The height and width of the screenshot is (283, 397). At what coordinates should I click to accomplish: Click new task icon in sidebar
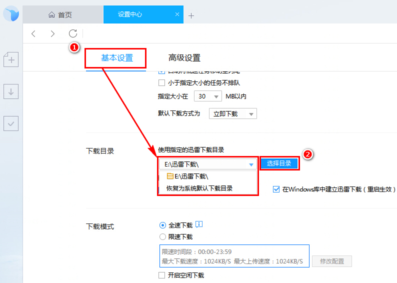click(11, 59)
